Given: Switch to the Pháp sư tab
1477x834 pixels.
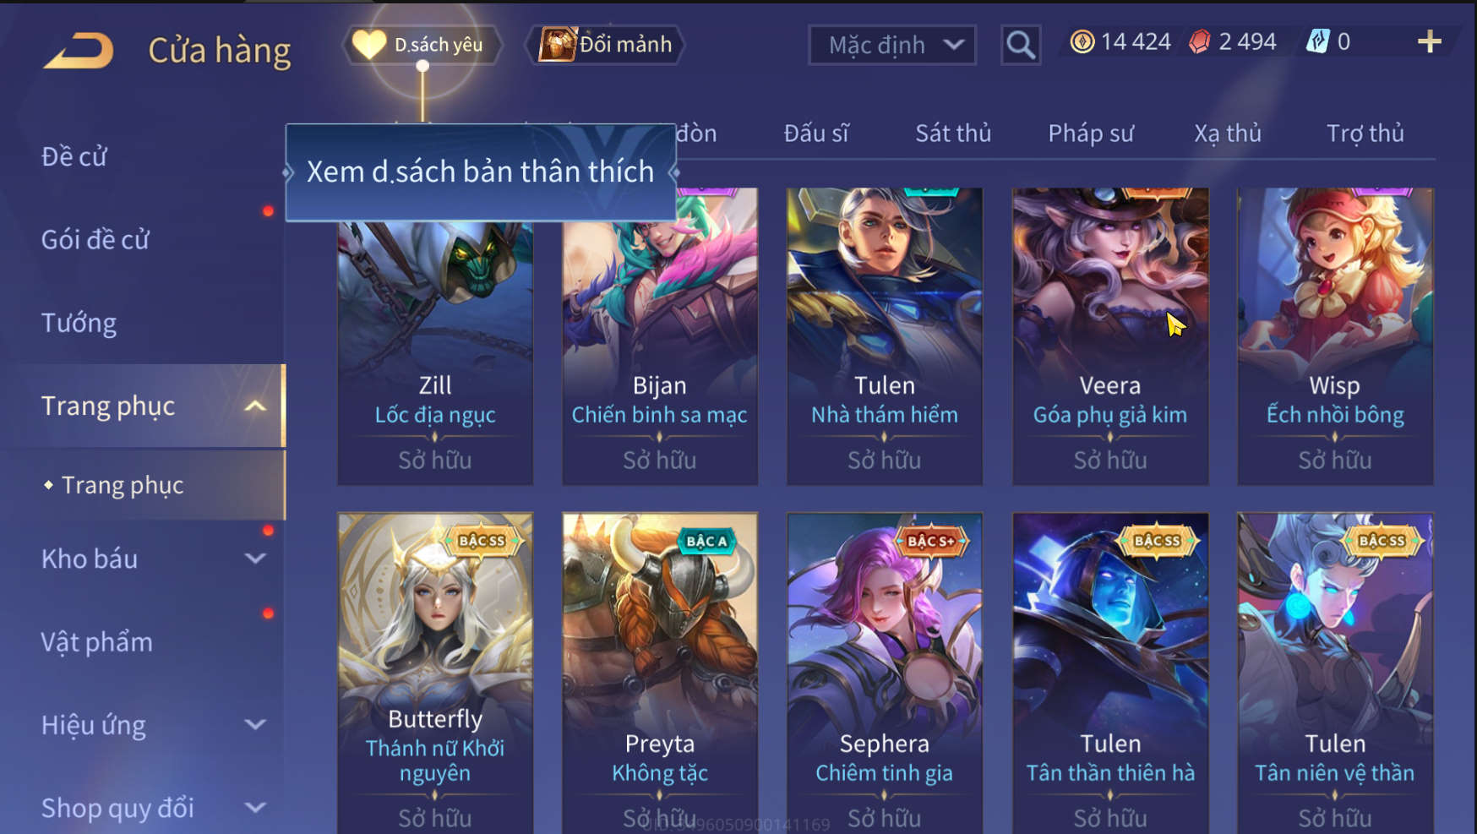Looking at the screenshot, I should [x=1091, y=134].
